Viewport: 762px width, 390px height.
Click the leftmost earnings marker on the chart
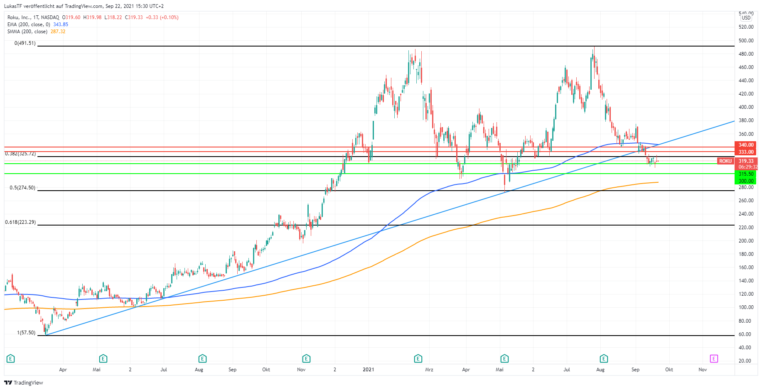point(11,358)
